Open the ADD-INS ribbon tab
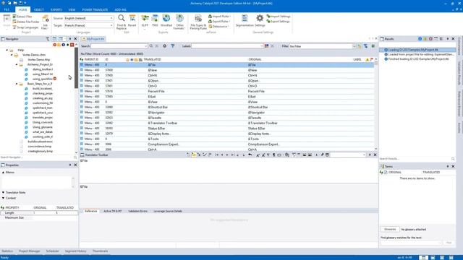This screenshot has height=260, width=463. click(120, 9)
